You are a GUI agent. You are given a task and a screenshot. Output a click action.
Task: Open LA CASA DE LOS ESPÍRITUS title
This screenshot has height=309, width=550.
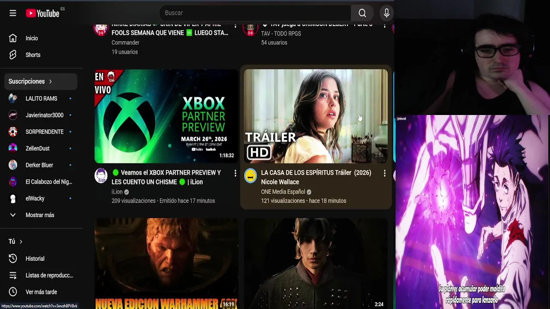click(x=316, y=177)
